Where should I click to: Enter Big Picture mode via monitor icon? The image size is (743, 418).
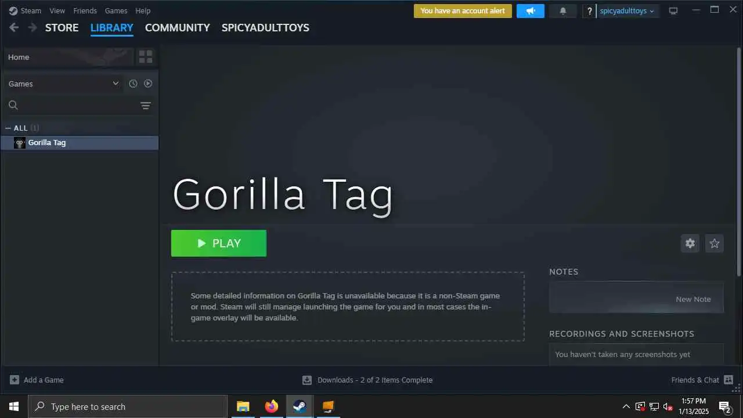[x=673, y=10]
